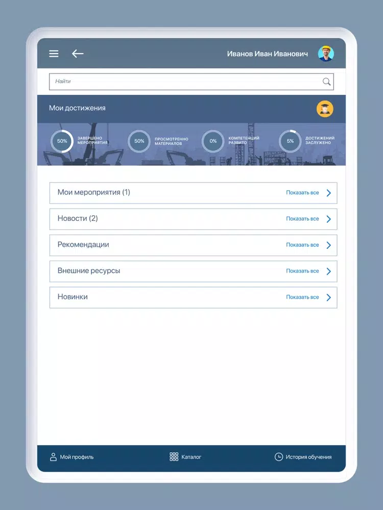Click the search magnifier icon
Screen dimensions: 383x510
326,82
